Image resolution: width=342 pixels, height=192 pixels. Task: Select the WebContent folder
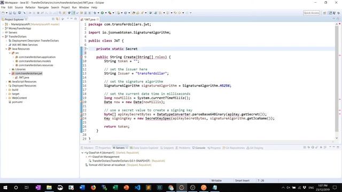pos(19,98)
